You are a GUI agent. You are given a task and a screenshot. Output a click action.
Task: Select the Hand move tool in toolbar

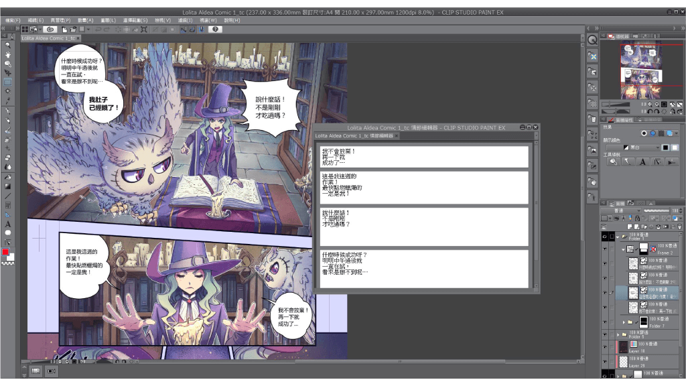point(7,54)
